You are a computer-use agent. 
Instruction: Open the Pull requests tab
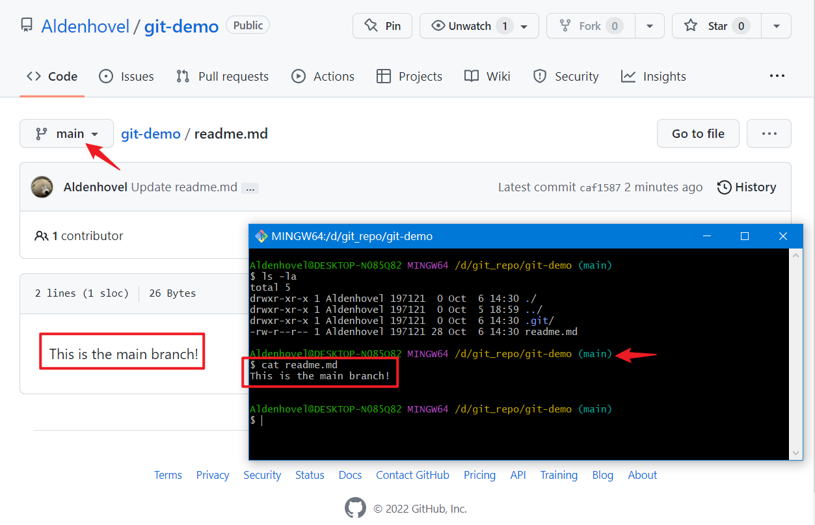click(222, 76)
